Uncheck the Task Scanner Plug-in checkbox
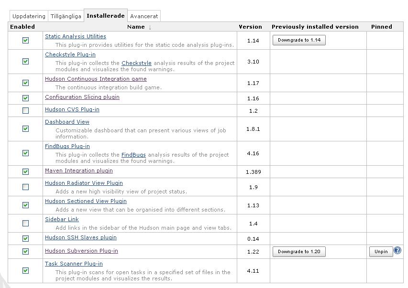 pos(26,270)
